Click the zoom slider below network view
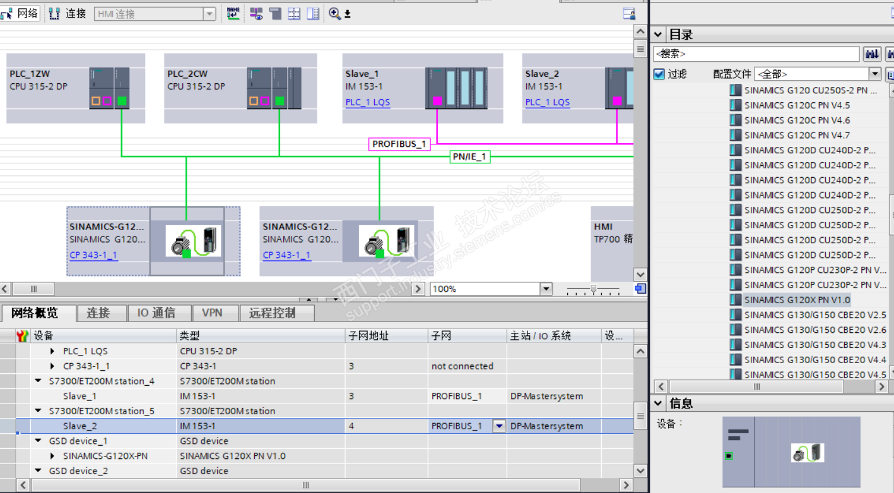 pos(593,289)
